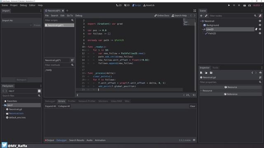This screenshot has width=264, height=148.
Task: Play a custom scene
Action: coord(250,5)
